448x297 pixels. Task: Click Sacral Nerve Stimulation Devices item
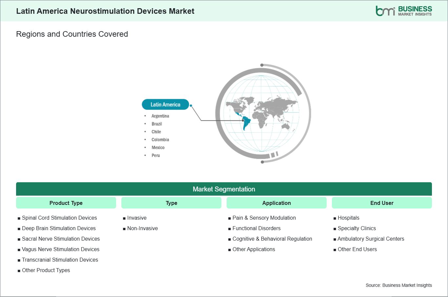click(61, 239)
